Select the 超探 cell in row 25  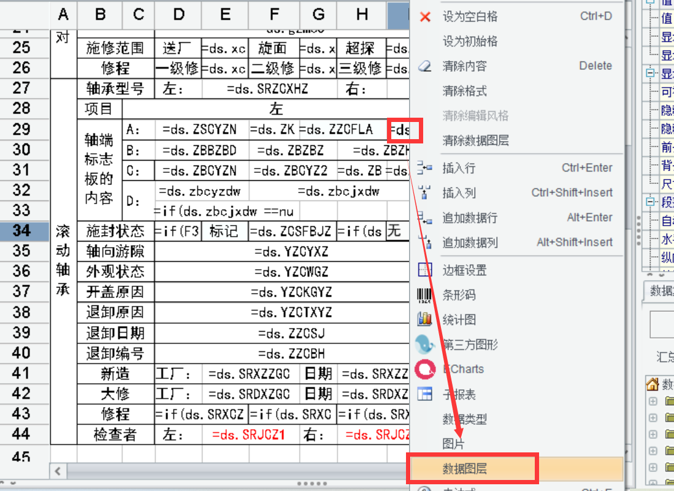click(362, 48)
